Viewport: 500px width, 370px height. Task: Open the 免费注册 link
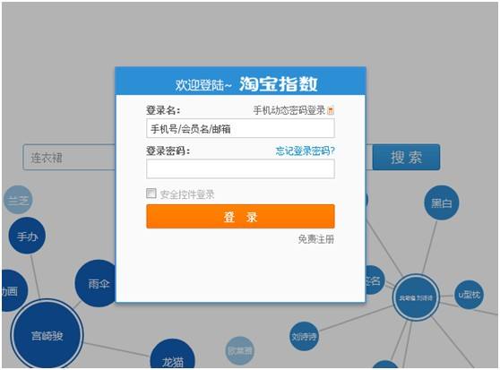coord(316,239)
